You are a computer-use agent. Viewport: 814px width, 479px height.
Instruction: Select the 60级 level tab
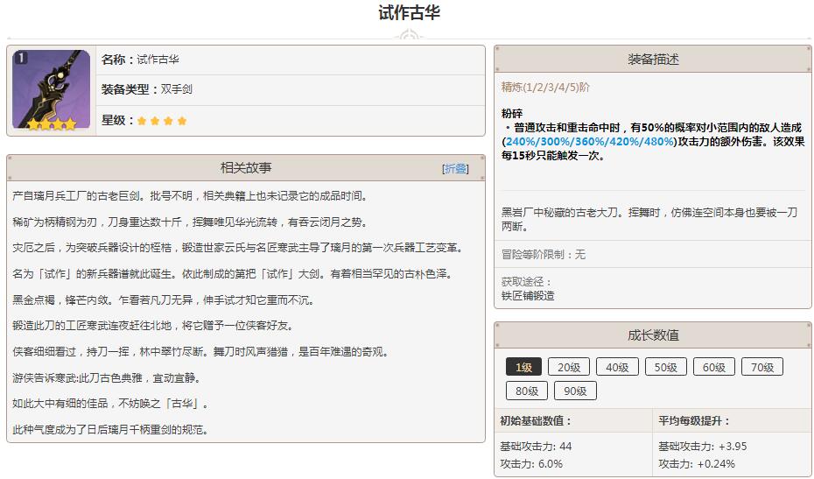click(714, 367)
